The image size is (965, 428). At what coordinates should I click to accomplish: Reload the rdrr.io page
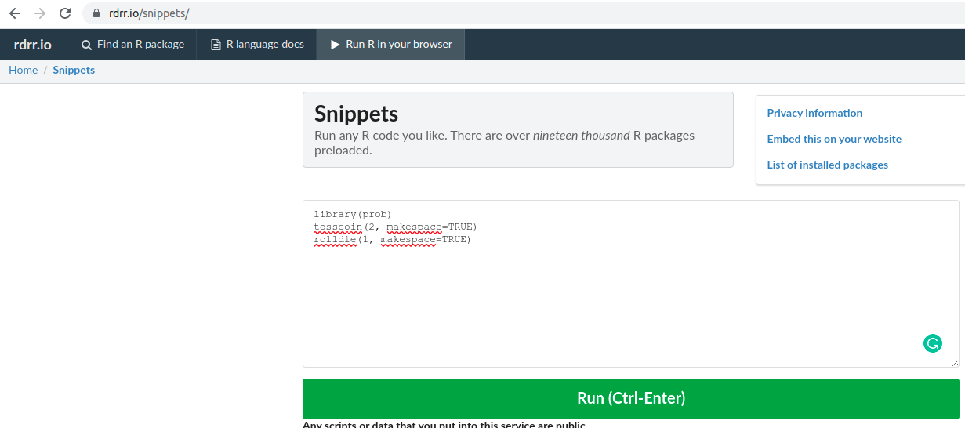[x=65, y=13]
